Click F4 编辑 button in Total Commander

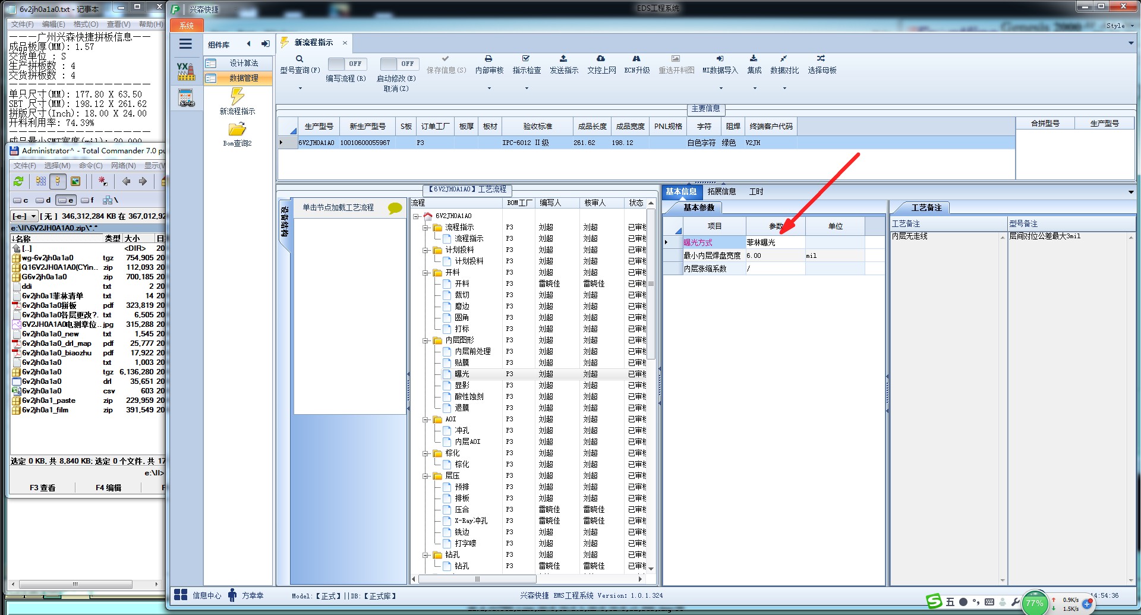pyautogui.click(x=109, y=488)
